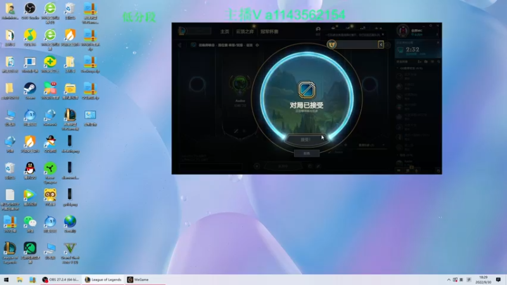The height and width of the screenshot is (285, 507).
Task: Open File Explorer from the taskbar
Action: tap(20, 280)
